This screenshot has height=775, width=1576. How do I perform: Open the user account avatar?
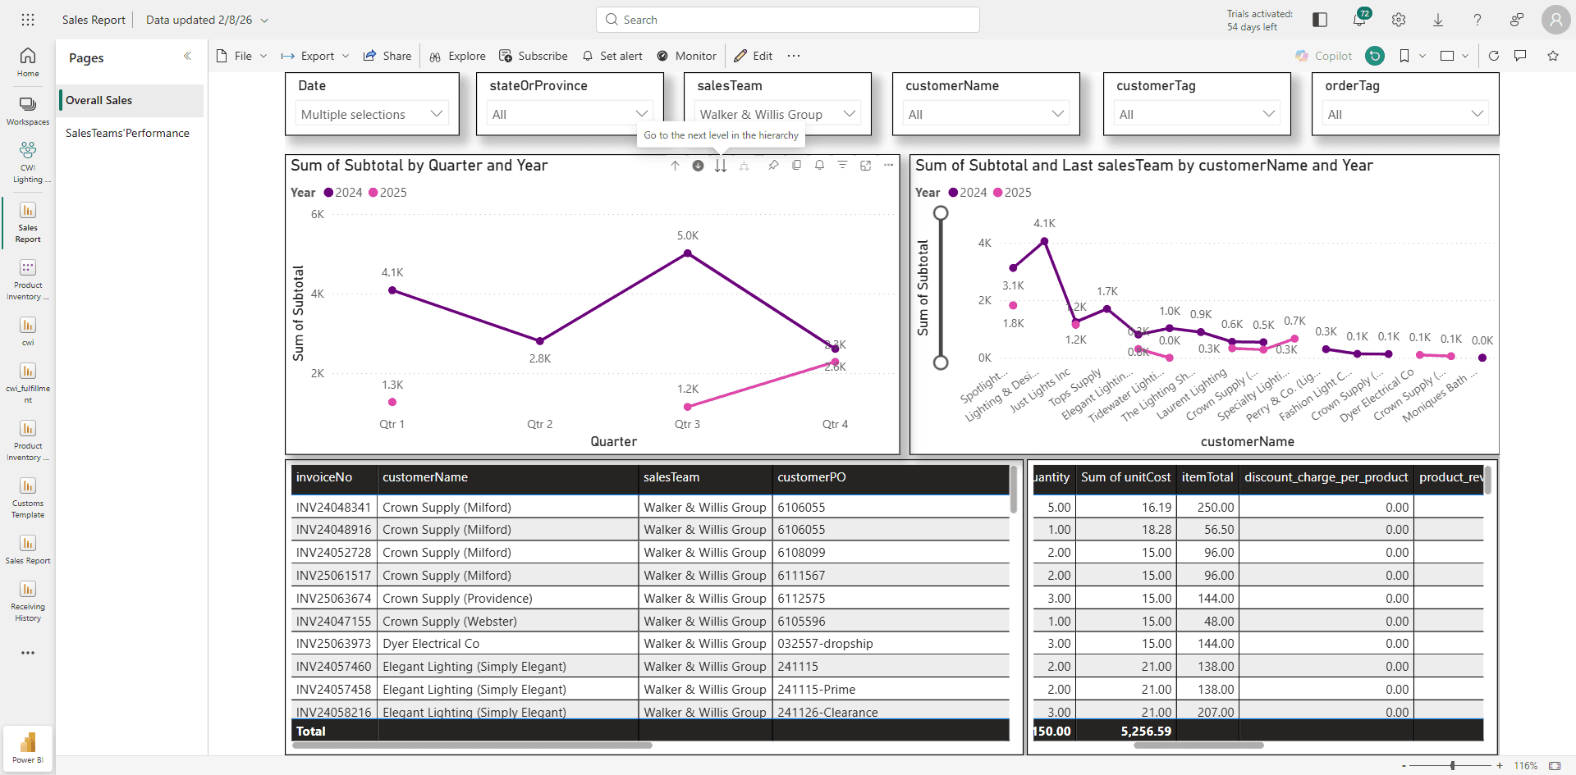1555,20
